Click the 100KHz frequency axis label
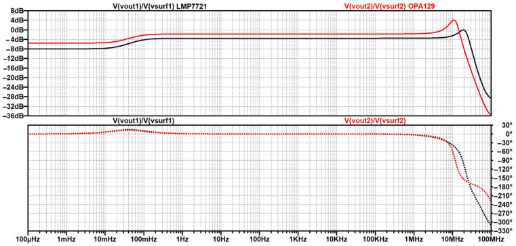Image resolution: width=516 pixels, height=246 pixels. (x=375, y=239)
